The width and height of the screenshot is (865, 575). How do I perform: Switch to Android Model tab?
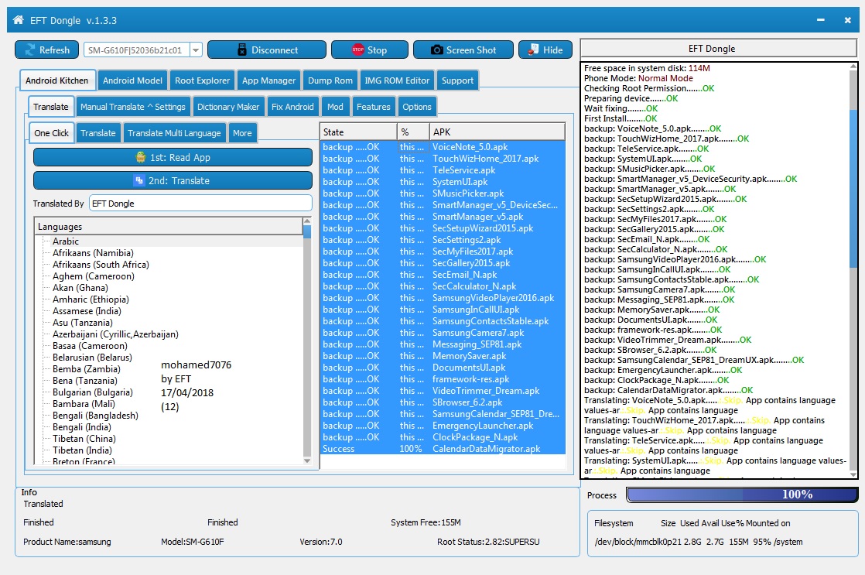132,80
